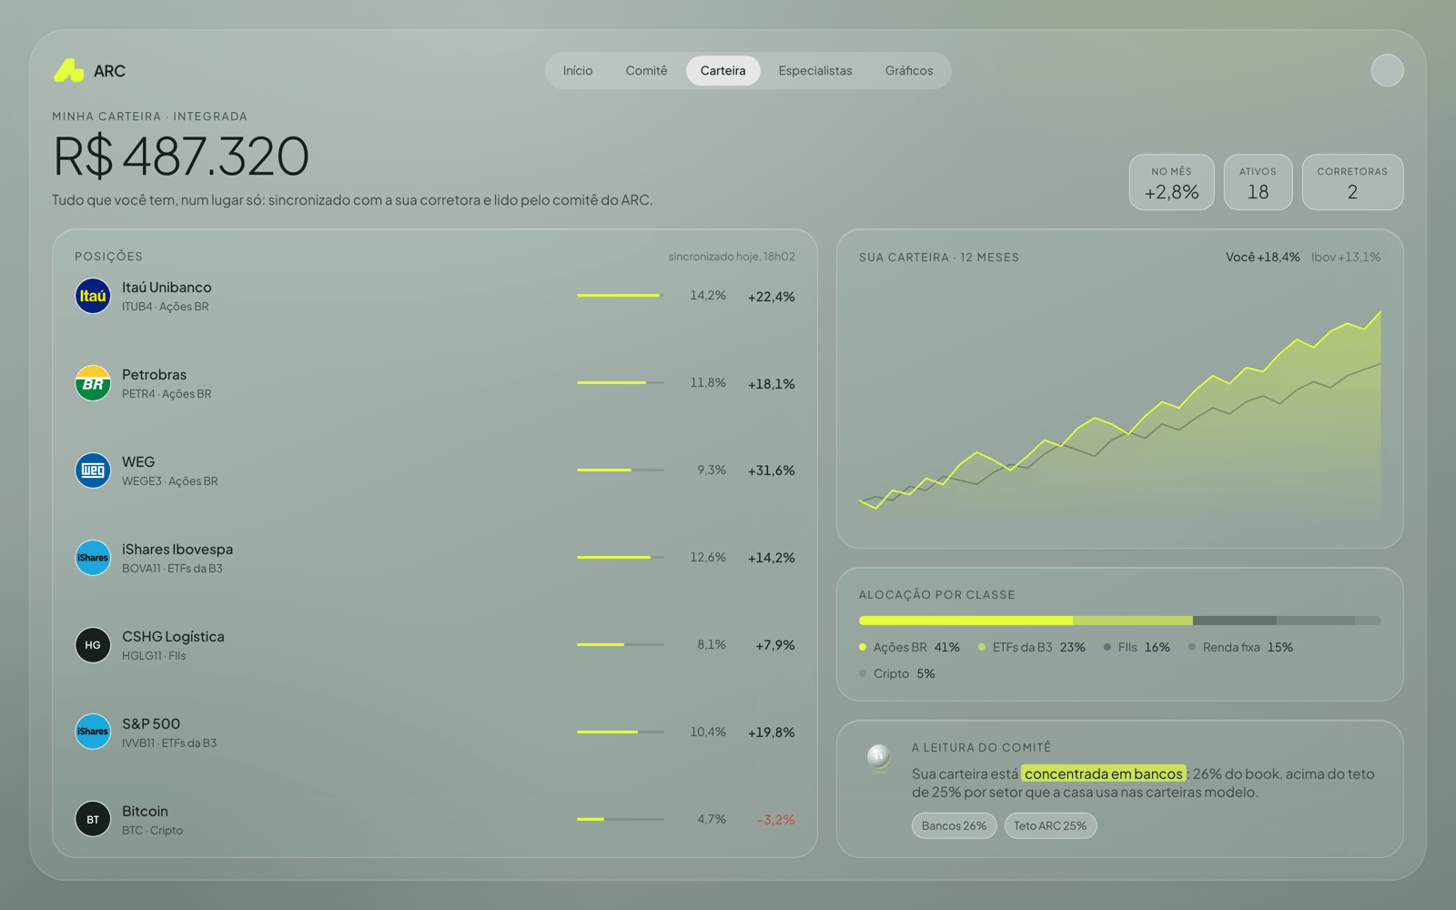The height and width of the screenshot is (910, 1456).
Task: Click the allocation by class stacked bar
Action: click(1120, 621)
